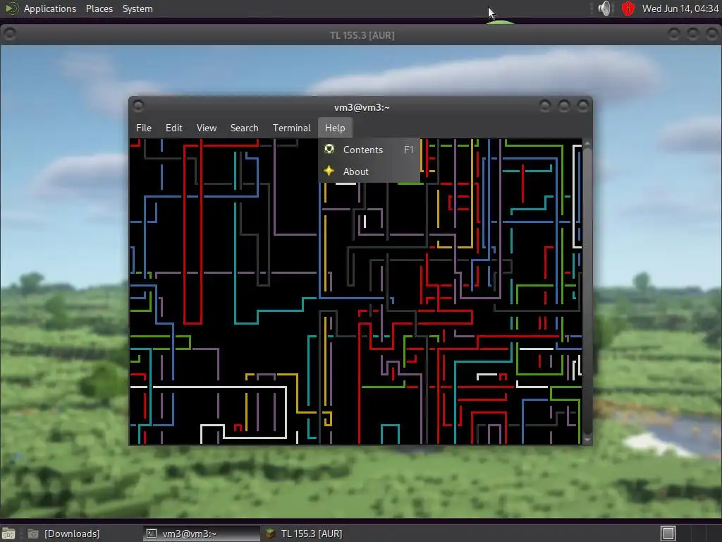Maximize the vm3@vm3 terminal window

564,107
